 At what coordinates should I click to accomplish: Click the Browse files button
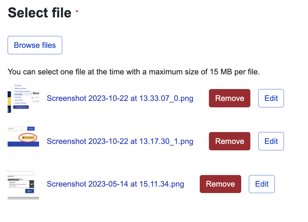35,45
